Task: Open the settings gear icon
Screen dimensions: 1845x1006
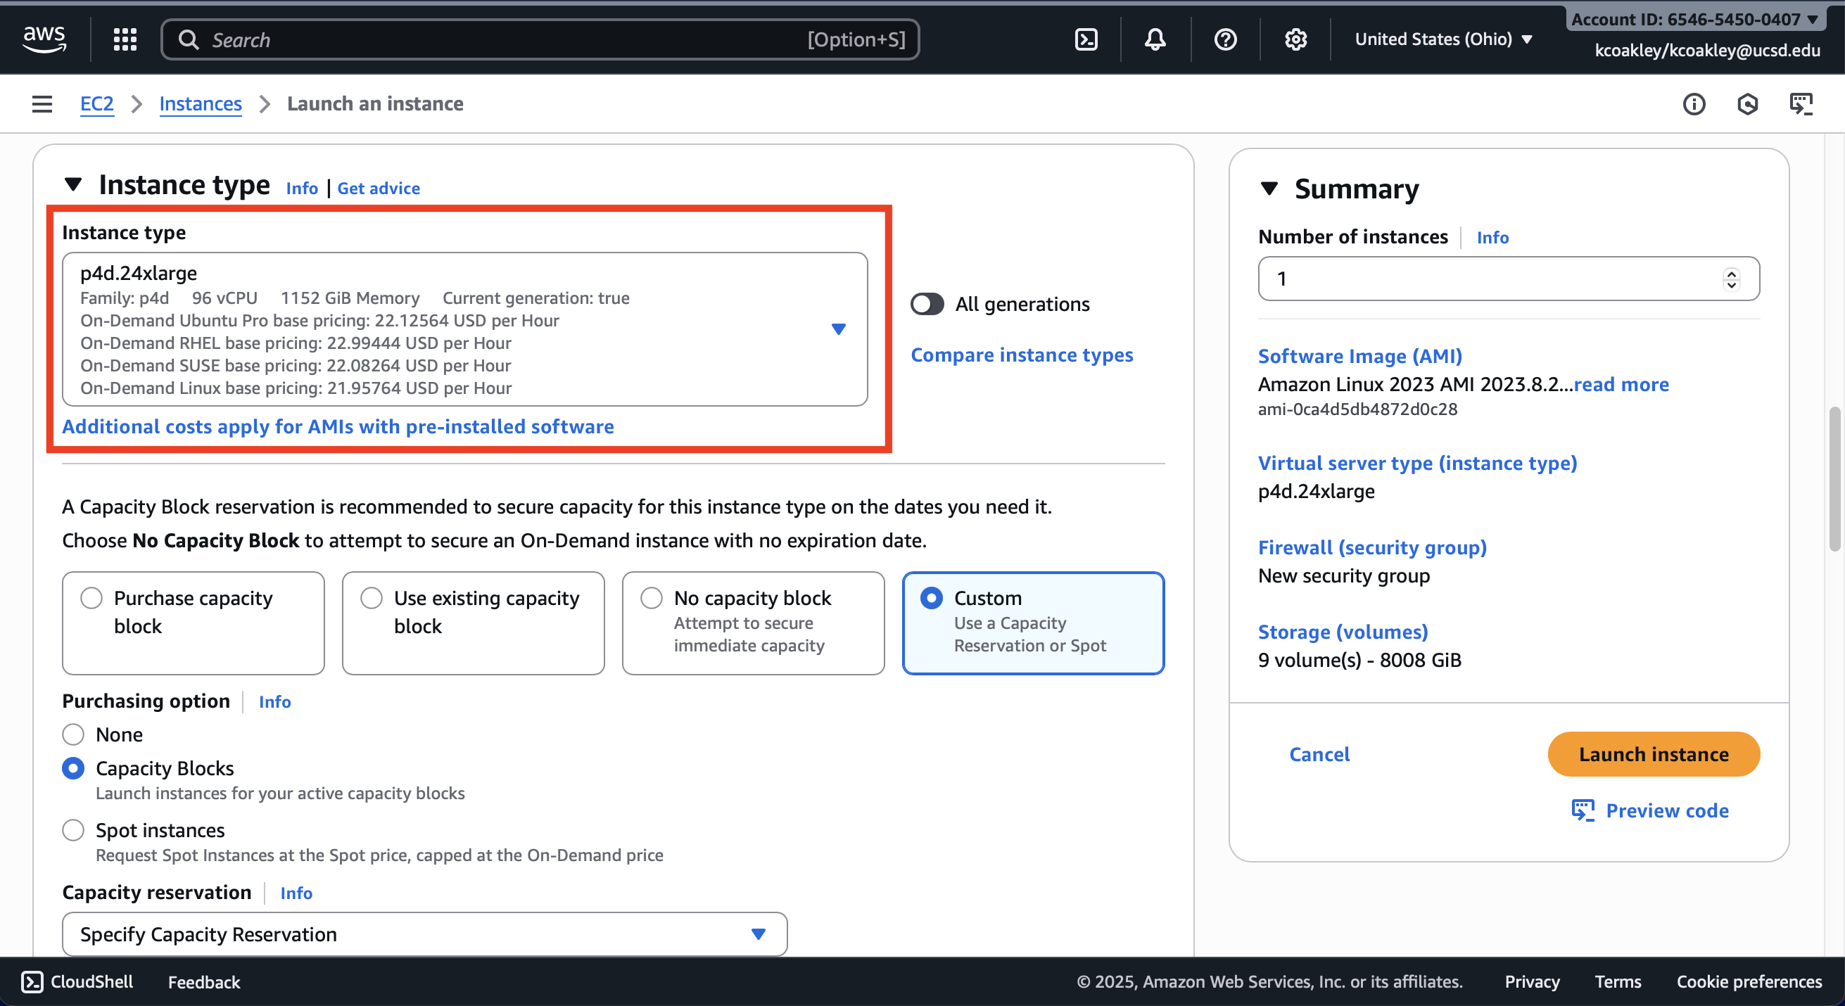Action: click(1295, 39)
